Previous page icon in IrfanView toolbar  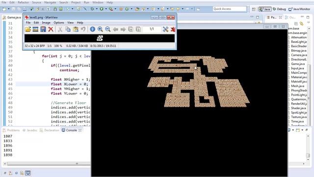pyautogui.click(x=131, y=29)
